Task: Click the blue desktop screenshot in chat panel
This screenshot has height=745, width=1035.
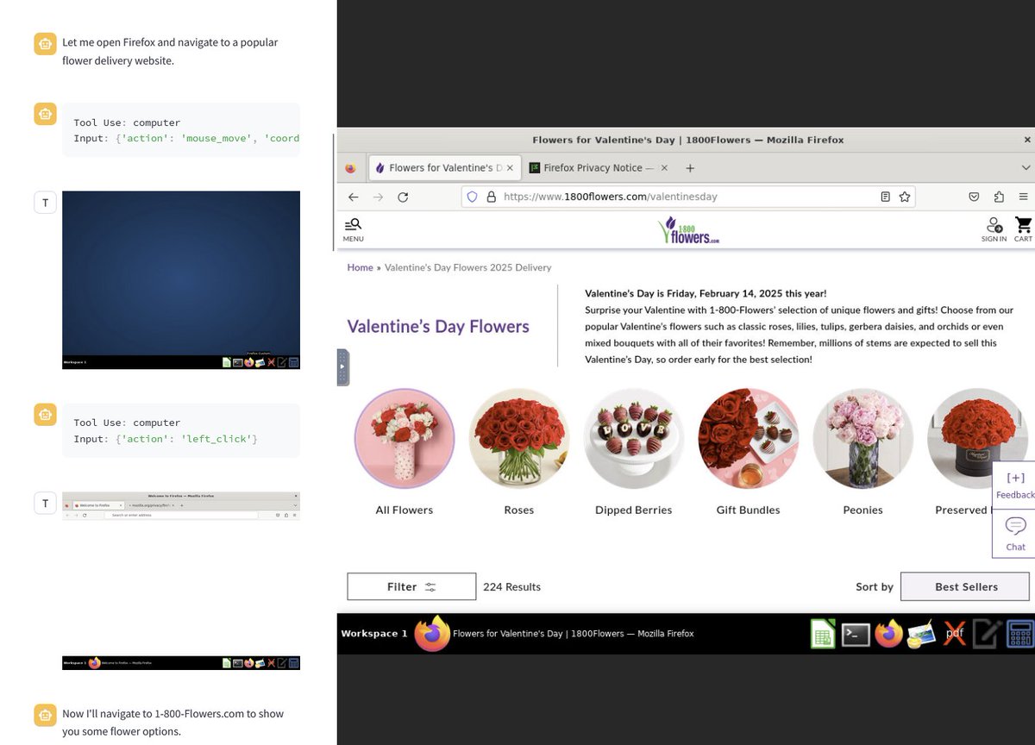Action: 181,280
